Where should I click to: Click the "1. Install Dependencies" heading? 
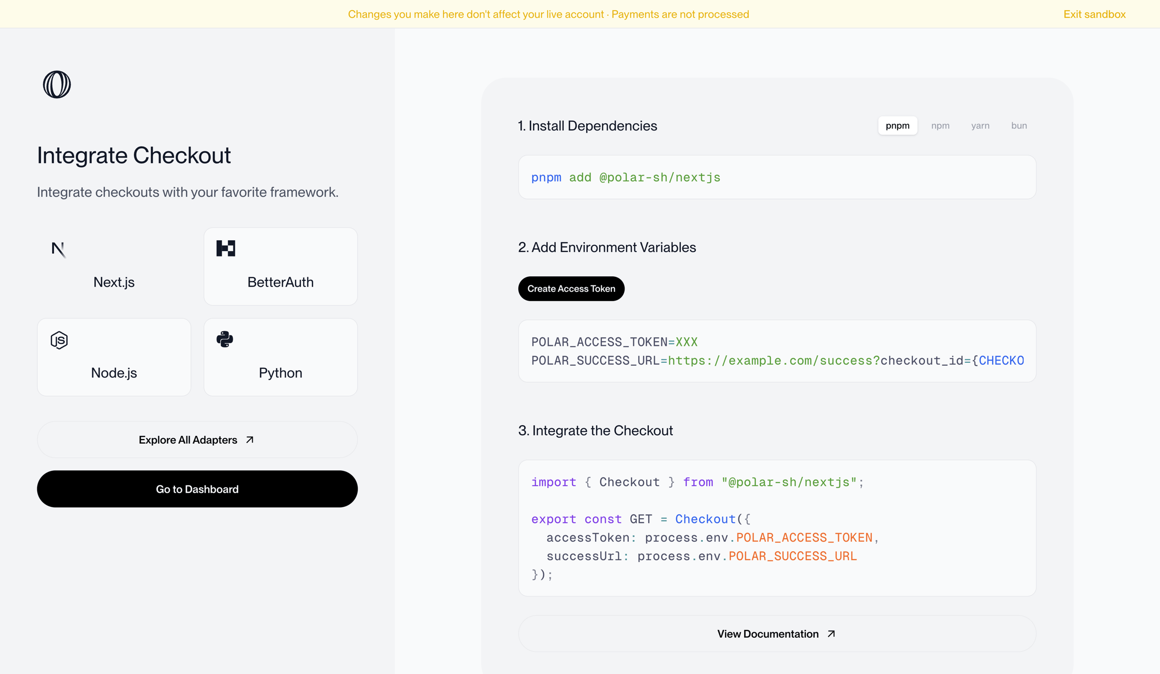pos(588,126)
